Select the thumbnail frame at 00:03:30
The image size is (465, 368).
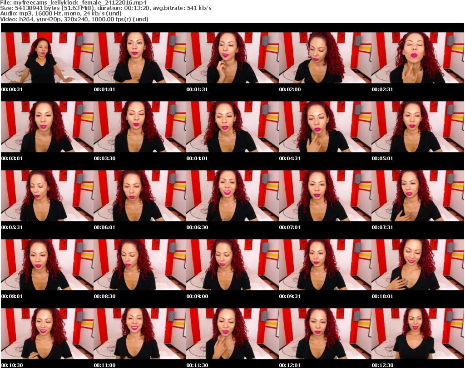click(x=140, y=127)
